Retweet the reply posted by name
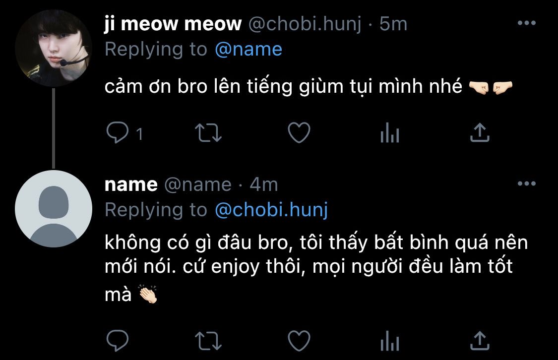 pos(208,341)
